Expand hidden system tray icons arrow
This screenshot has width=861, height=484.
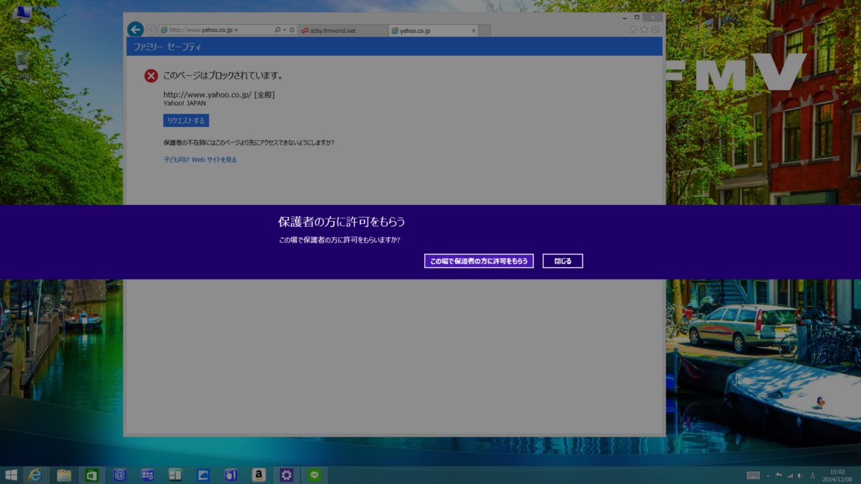click(768, 475)
